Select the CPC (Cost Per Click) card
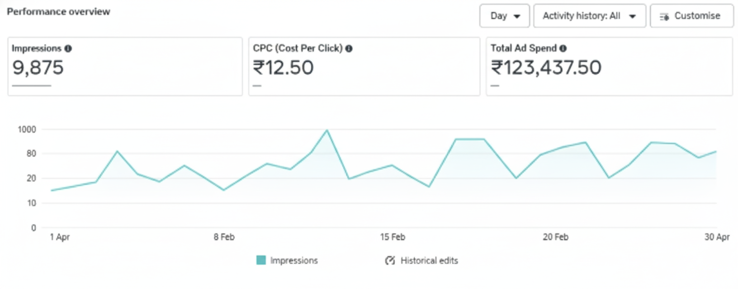This screenshot has width=738, height=289. pos(364,67)
